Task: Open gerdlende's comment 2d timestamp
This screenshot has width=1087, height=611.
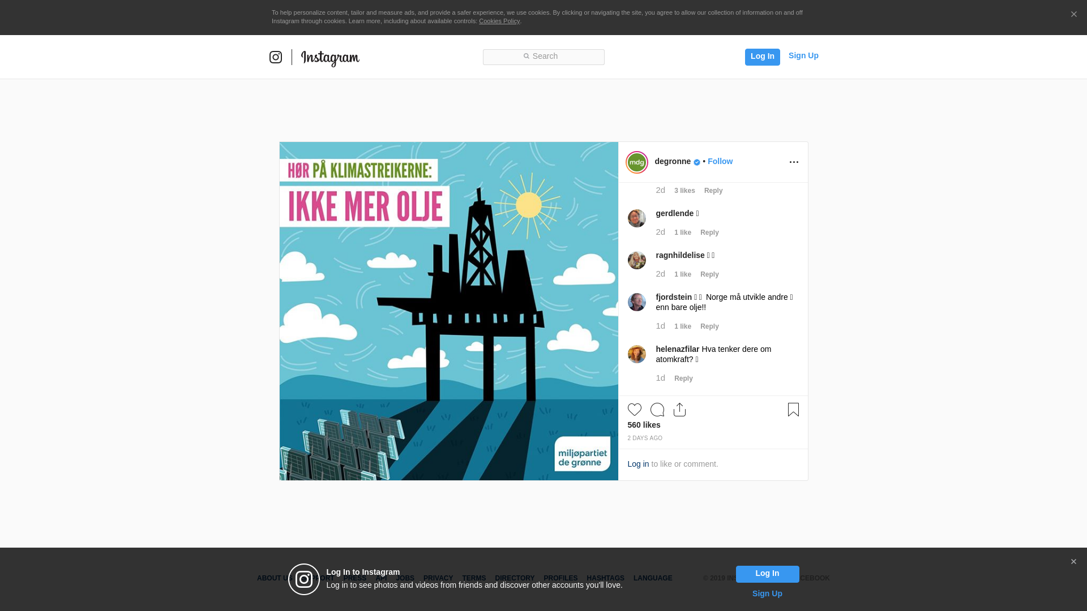Action: click(x=661, y=232)
